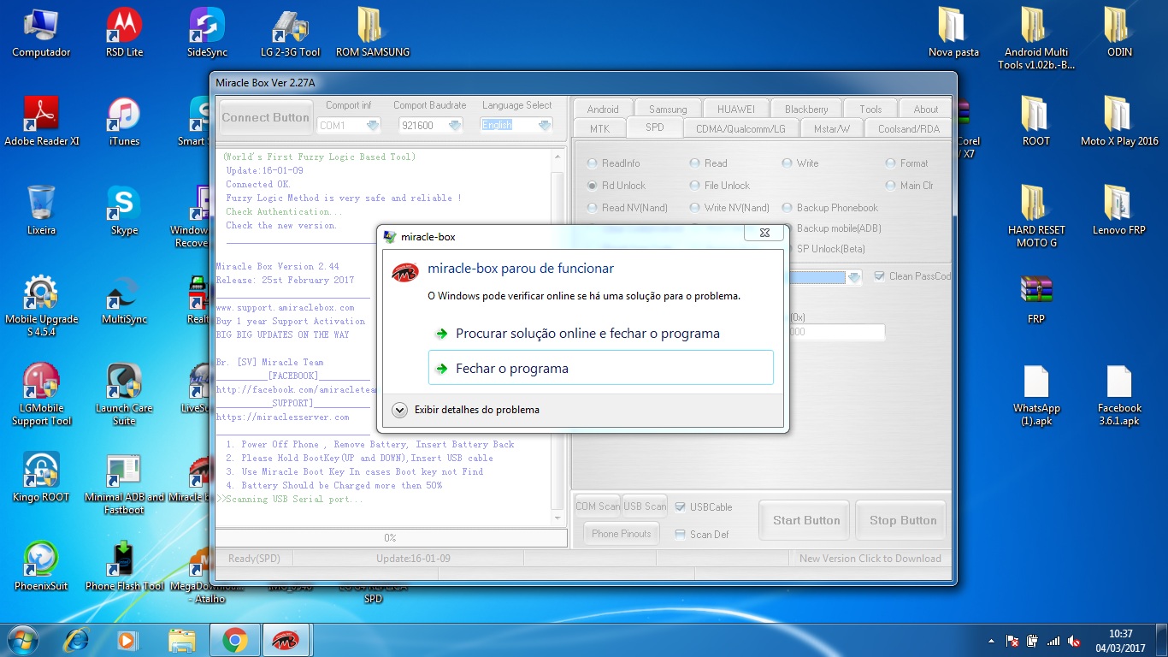This screenshot has width=1168, height=657.
Task: Select the Write radio option
Action: (788, 163)
